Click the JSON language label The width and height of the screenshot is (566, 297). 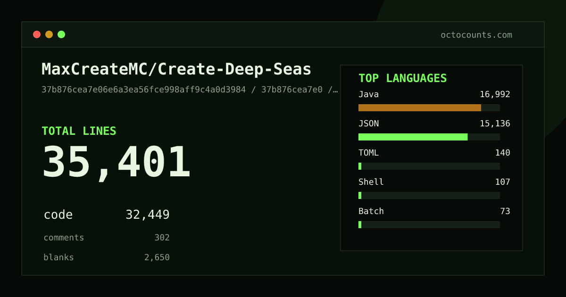368,124
